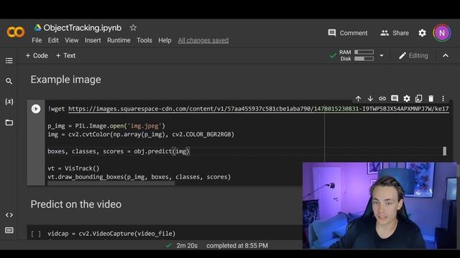Open the cell editor settings gear
The height and width of the screenshot is (258, 460).
click(407, 99)
